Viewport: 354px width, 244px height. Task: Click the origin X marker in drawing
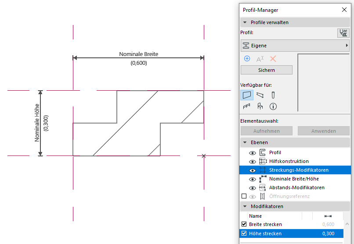pos(204,156)
